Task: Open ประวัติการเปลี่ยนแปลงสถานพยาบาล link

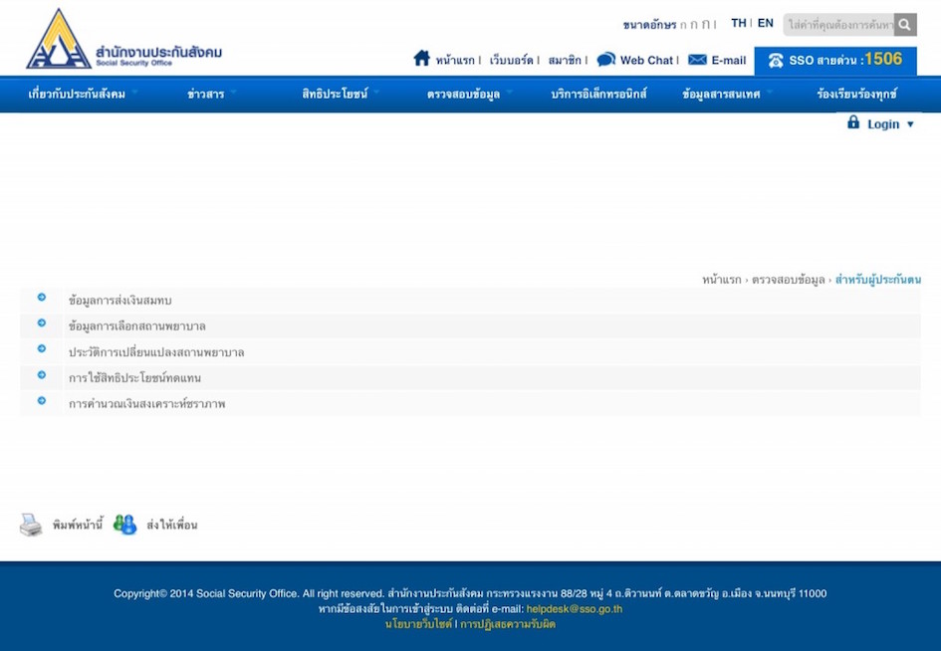Action: (156, 351)
